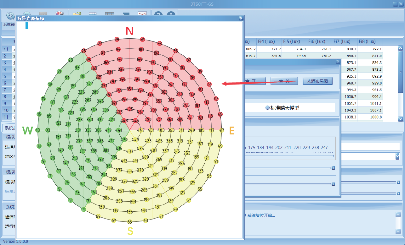Close the 背景光源布局 layout window

(x=241, y=18)
